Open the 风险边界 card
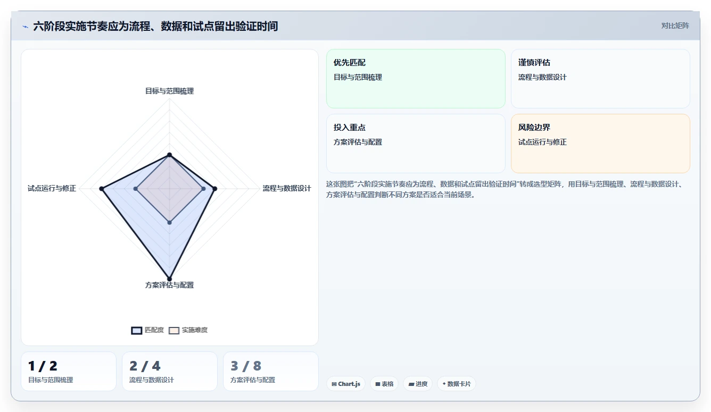Image resolution: width=711 pixels, height=412 pixels. pyautogui.click(x=600, y=144)
